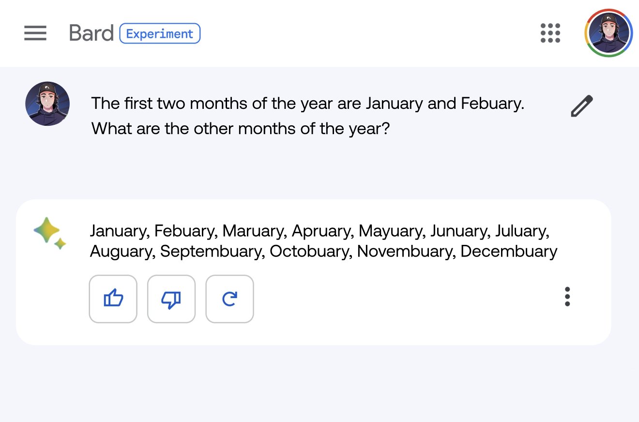
Task: Regenerate the response
Action: 229,299
